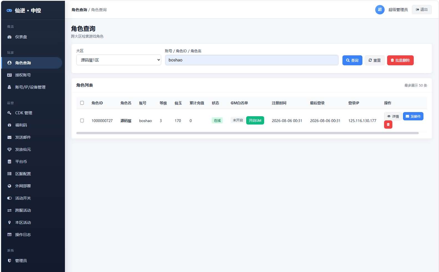This screenshot has width=439, height=272.
Task: Open 管理员 under the 系统 section
Action: coord(32,261)
